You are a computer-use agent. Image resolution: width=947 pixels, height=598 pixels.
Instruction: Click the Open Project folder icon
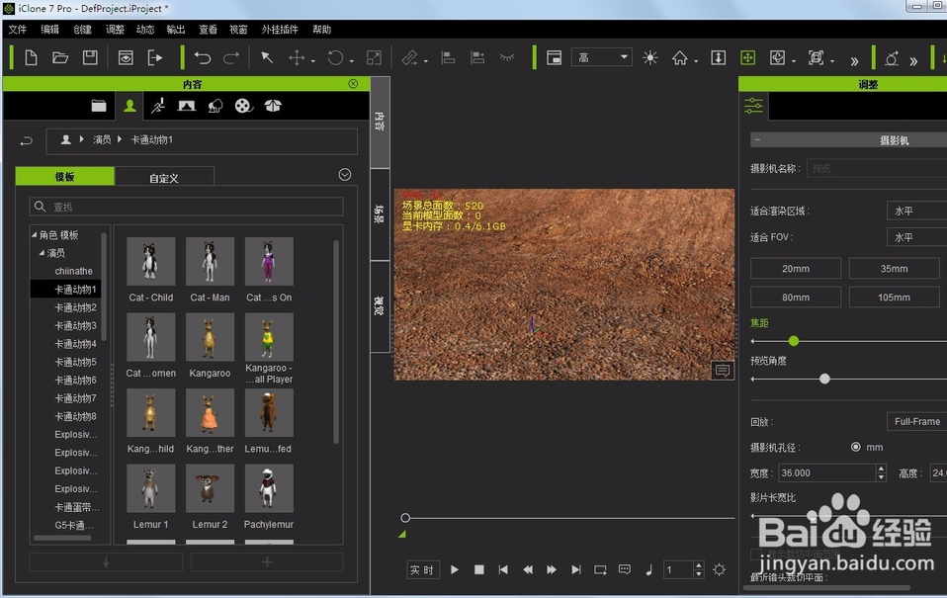click(x=60, y=57)
